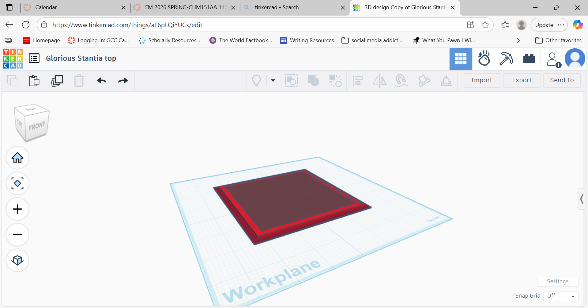Toggle the show all lightbulb icon
This screenshot has height=308, width=588.
click(x=257, y=81)
